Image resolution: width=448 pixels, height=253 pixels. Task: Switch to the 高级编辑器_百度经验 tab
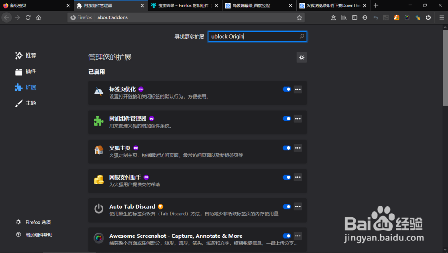point(259,5)
